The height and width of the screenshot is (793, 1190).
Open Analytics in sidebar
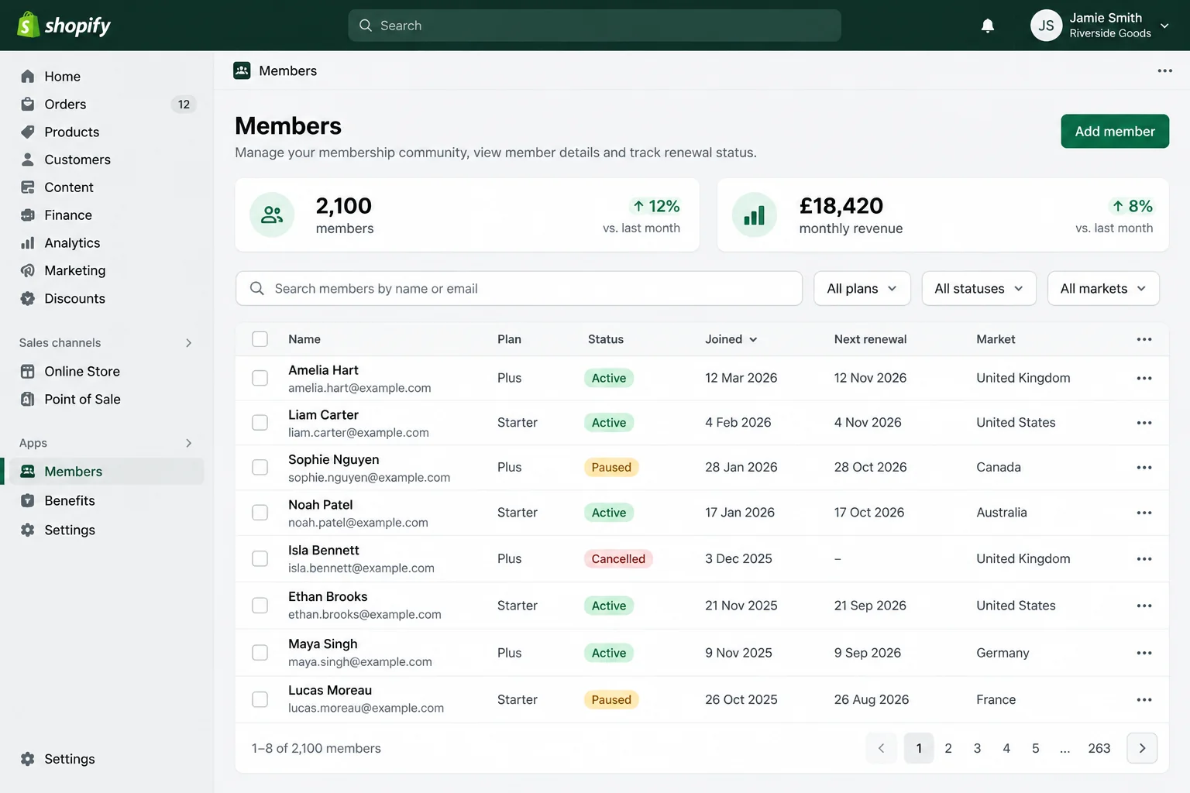click(x=107, y=243)
